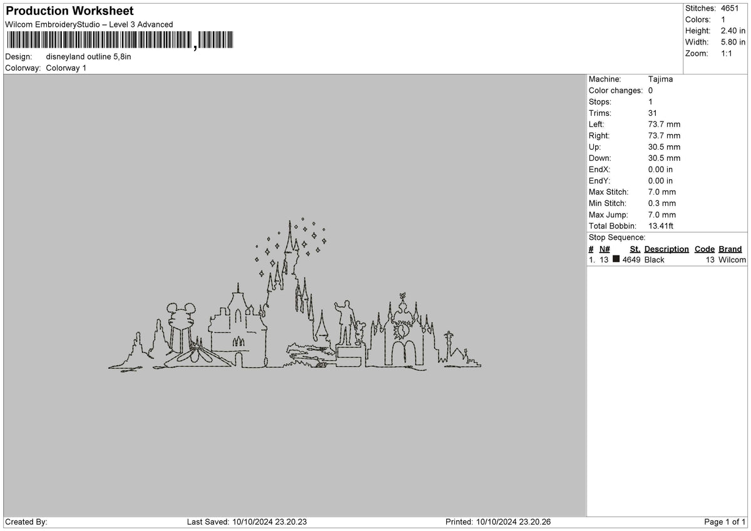This screenshot has width=751, height=531.
Task: Click the Width value '5.80 in'
Action: point(733,42)
